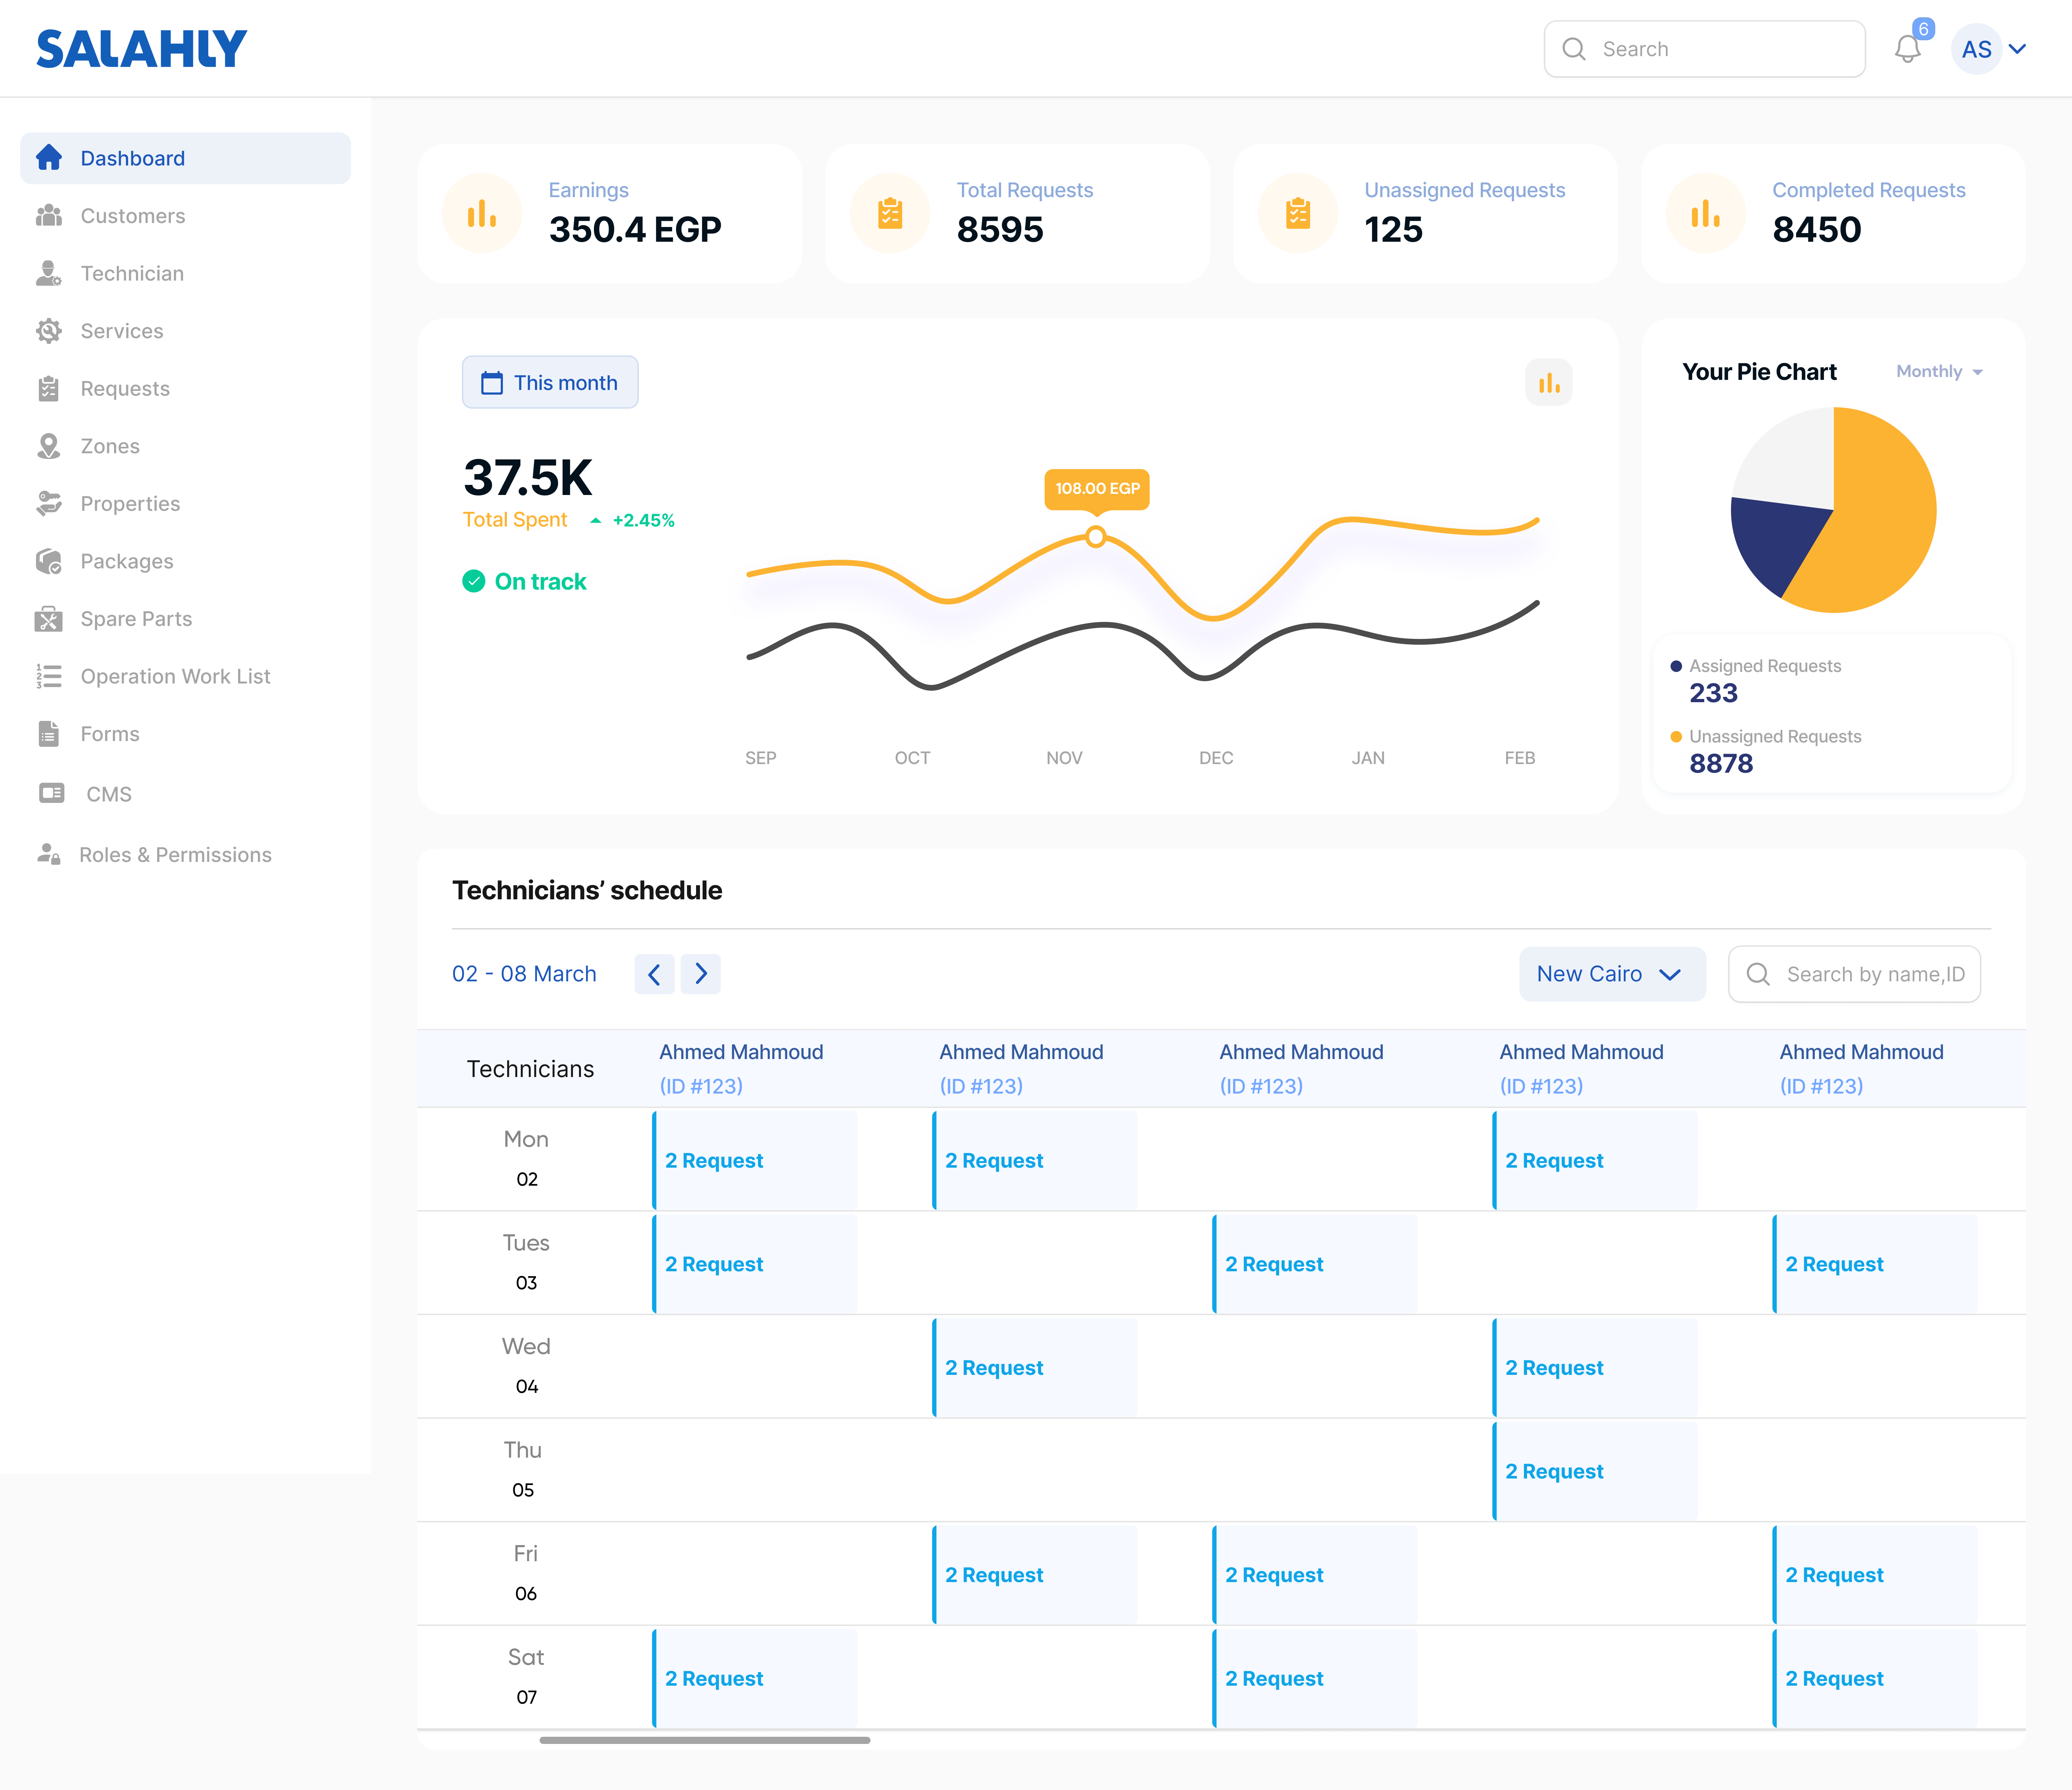This screenshot has width=2072, height=1790.
Task: Open Requests in the sidebar menu
Action: 125,389
